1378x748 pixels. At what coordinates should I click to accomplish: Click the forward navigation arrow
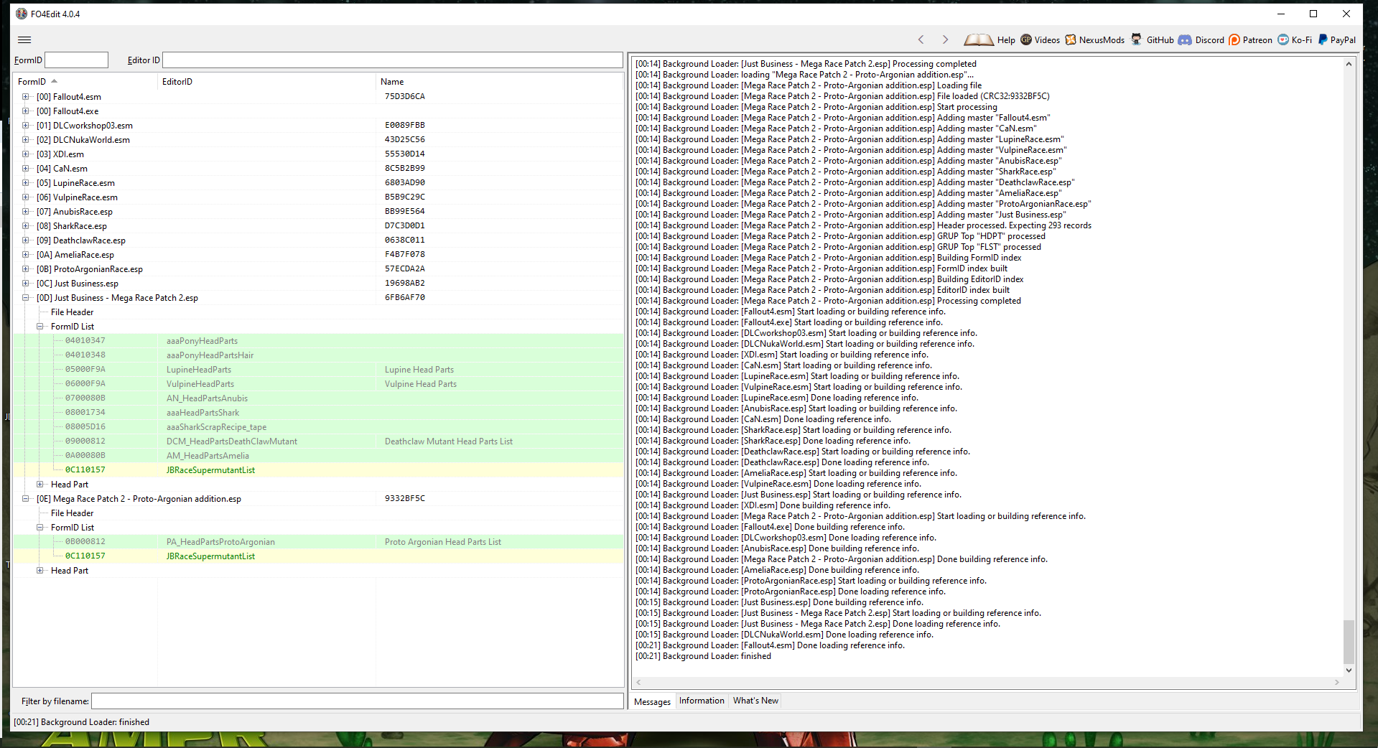tap(945, 40)
